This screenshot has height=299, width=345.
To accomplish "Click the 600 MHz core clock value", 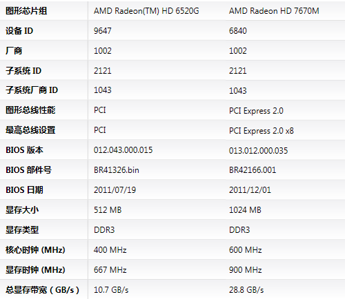I will point(246,250).
